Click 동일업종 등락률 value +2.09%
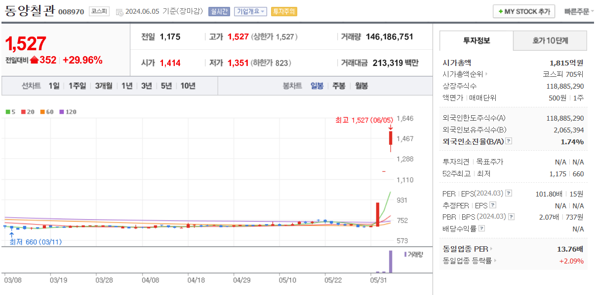 (x=571, y=261)
